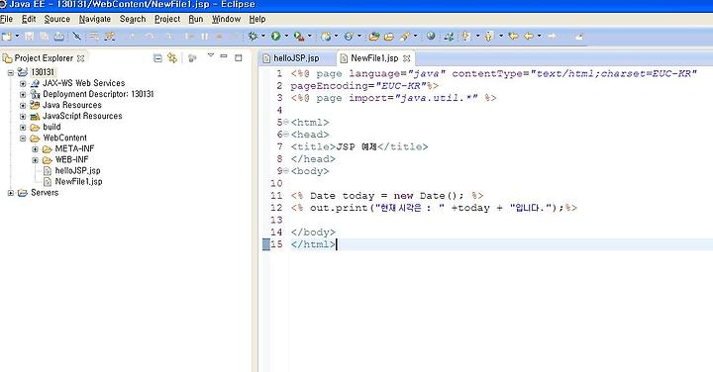Minimize the Project Explorer panel
The height and width of the screenshot is (372, 713).
pos(224,56)
